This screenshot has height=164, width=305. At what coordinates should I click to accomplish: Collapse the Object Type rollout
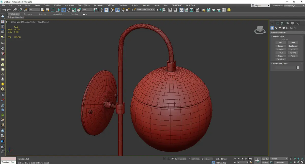point(279,37)
